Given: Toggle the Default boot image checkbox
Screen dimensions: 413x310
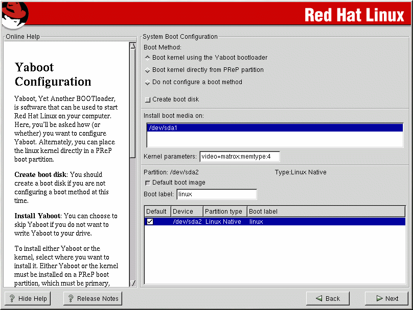Looking at the screenshot, I should 148,183.
